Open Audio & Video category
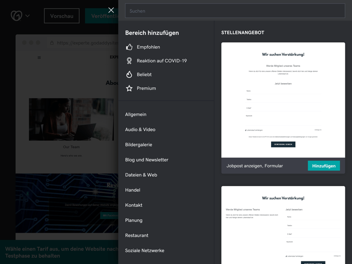This screenshot has height=264, width=352. click(x=140, y=129)
